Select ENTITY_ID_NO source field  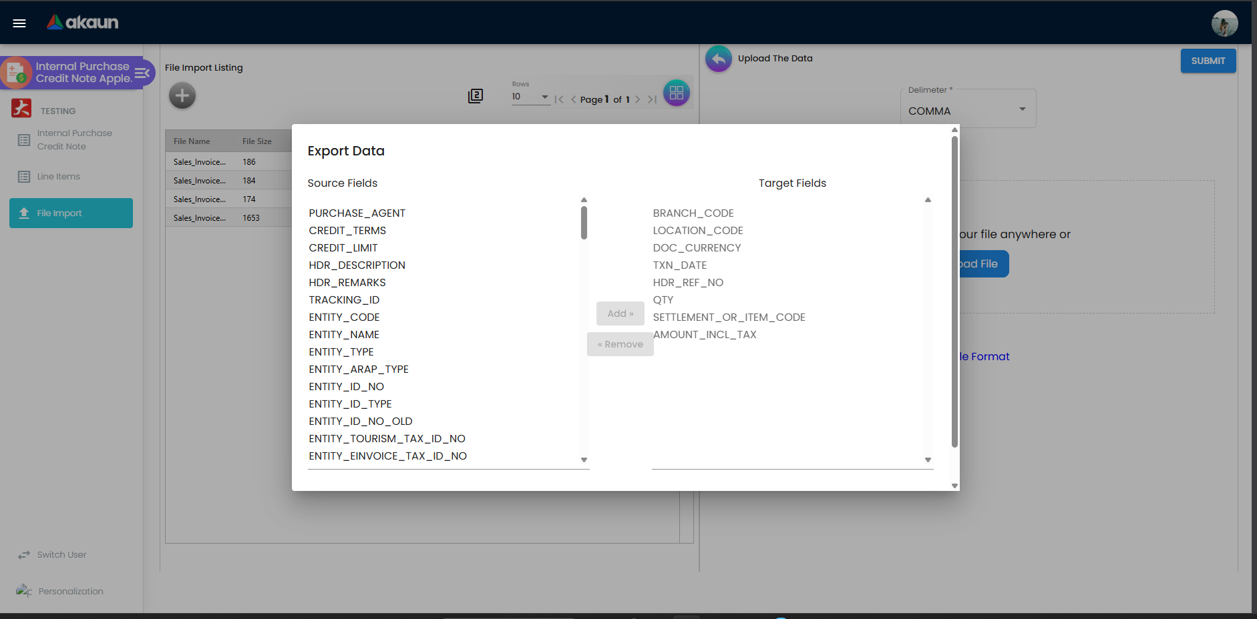point(443,387)
